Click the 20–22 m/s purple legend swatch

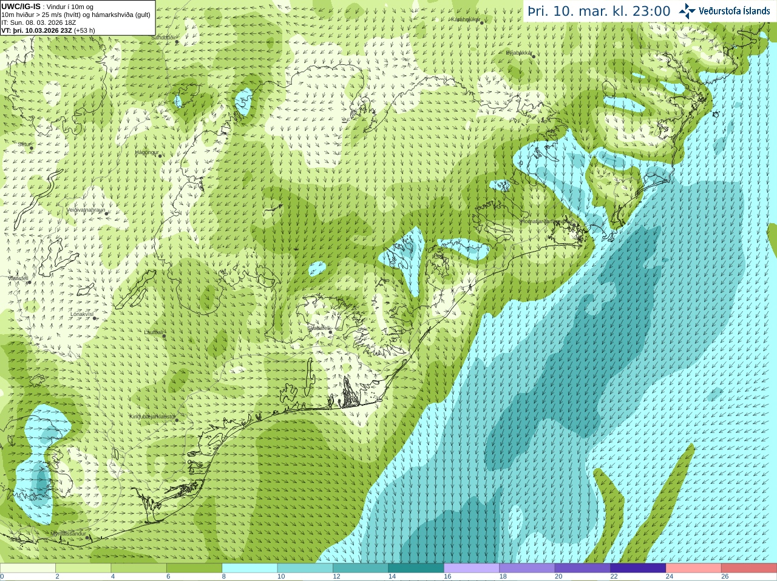[583, 568]
